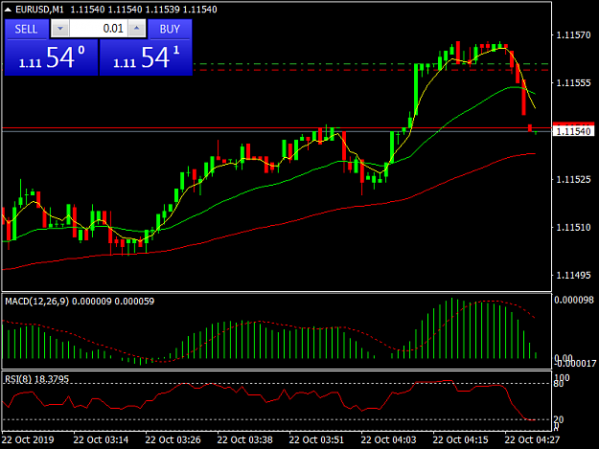Click the EURUSD,M1 chart title text
599x449 pixels.
[39, 10]
